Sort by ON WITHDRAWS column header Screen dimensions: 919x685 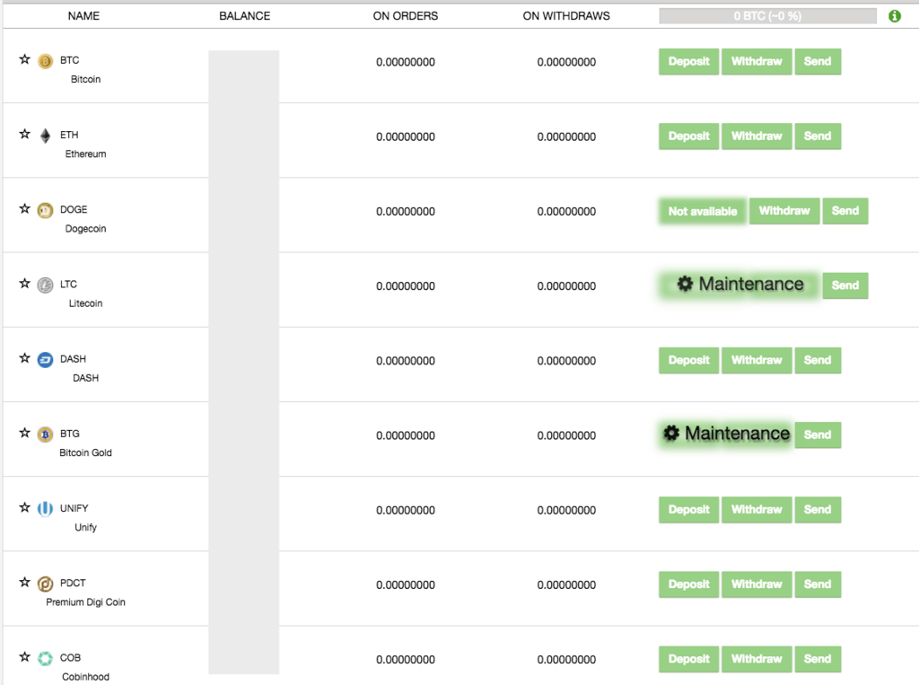pos(566,16)
